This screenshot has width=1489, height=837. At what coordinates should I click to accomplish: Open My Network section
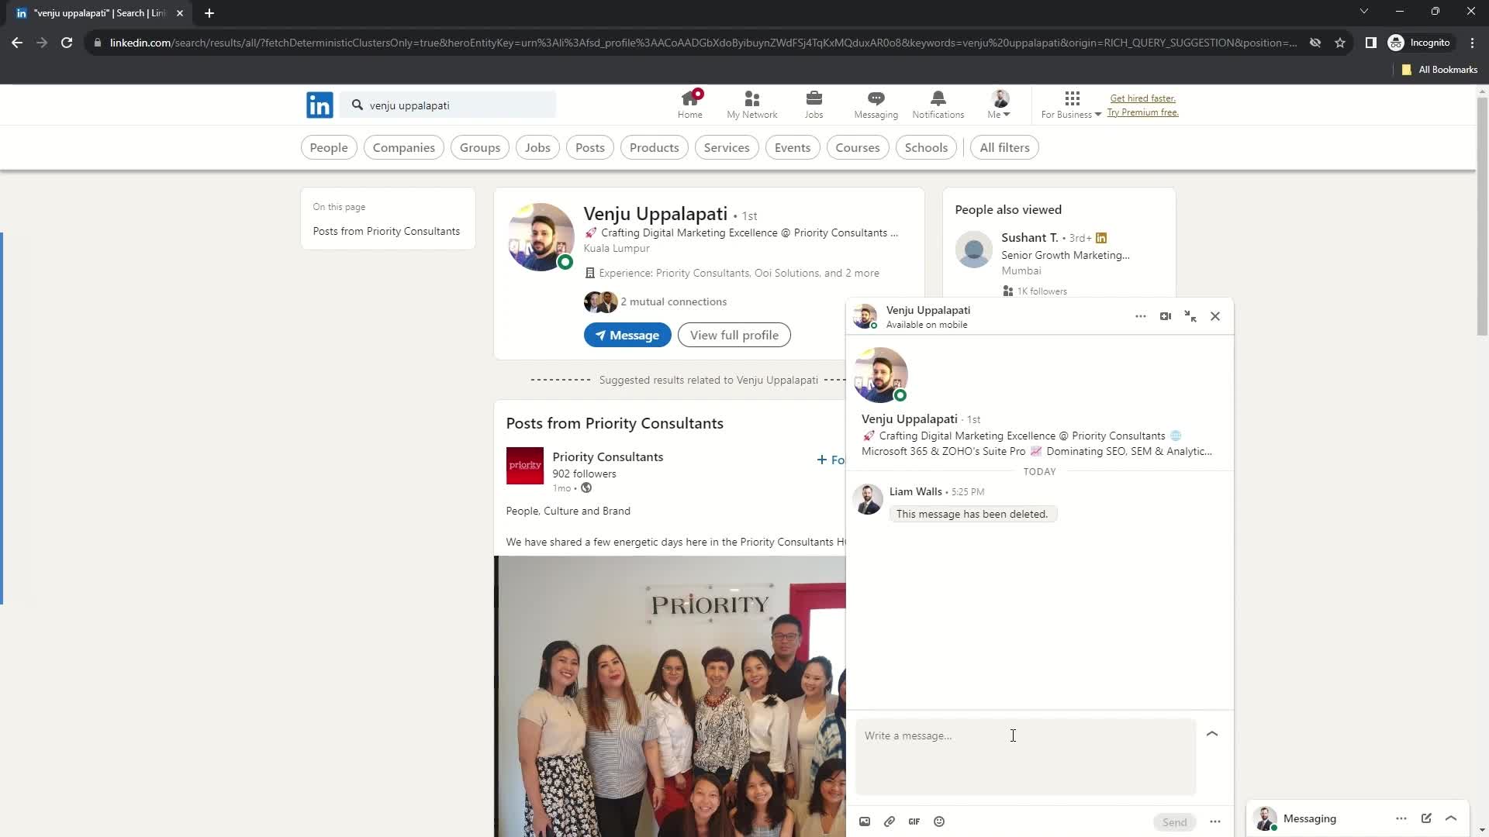click(x=751, y=105)
